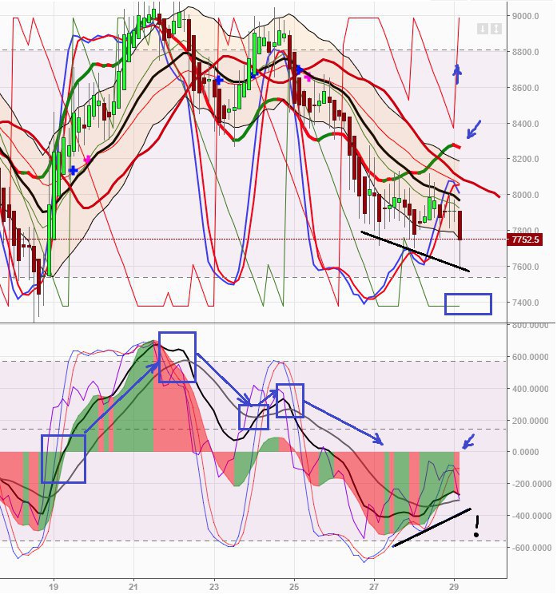Click the 8800.0 price axis label

(525, 52)
